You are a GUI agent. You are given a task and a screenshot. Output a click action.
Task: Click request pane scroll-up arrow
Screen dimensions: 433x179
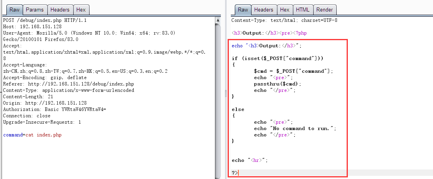(218, 20)
